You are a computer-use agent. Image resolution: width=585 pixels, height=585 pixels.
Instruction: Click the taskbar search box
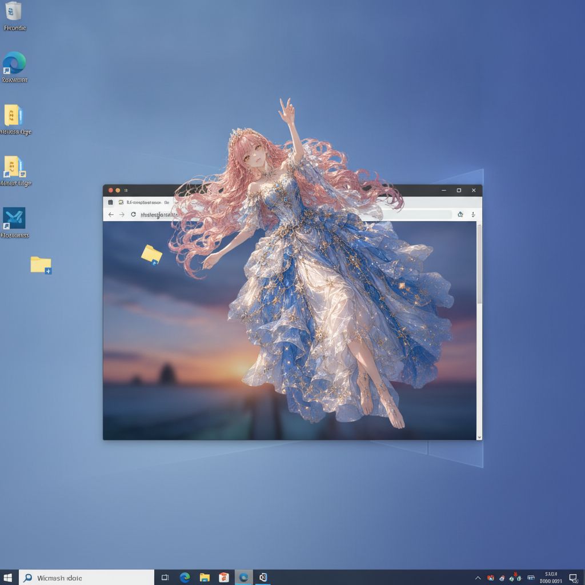point(86,578)
